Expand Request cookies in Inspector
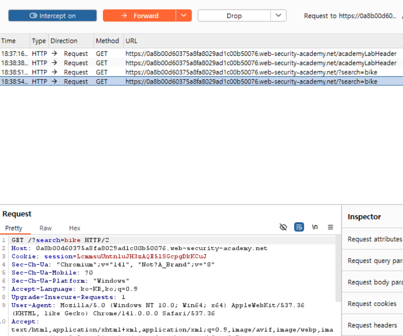 pos(373,304)
